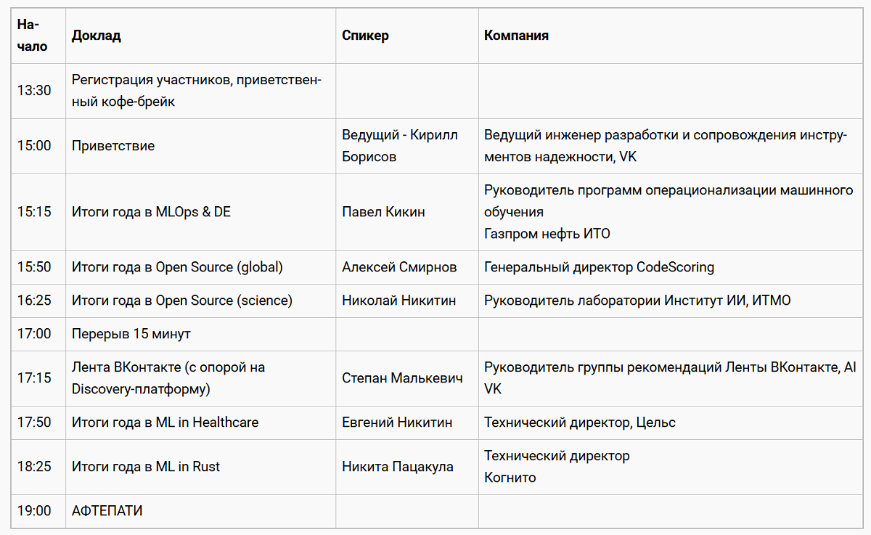Click the "Компания" column header

click(516, 36)
